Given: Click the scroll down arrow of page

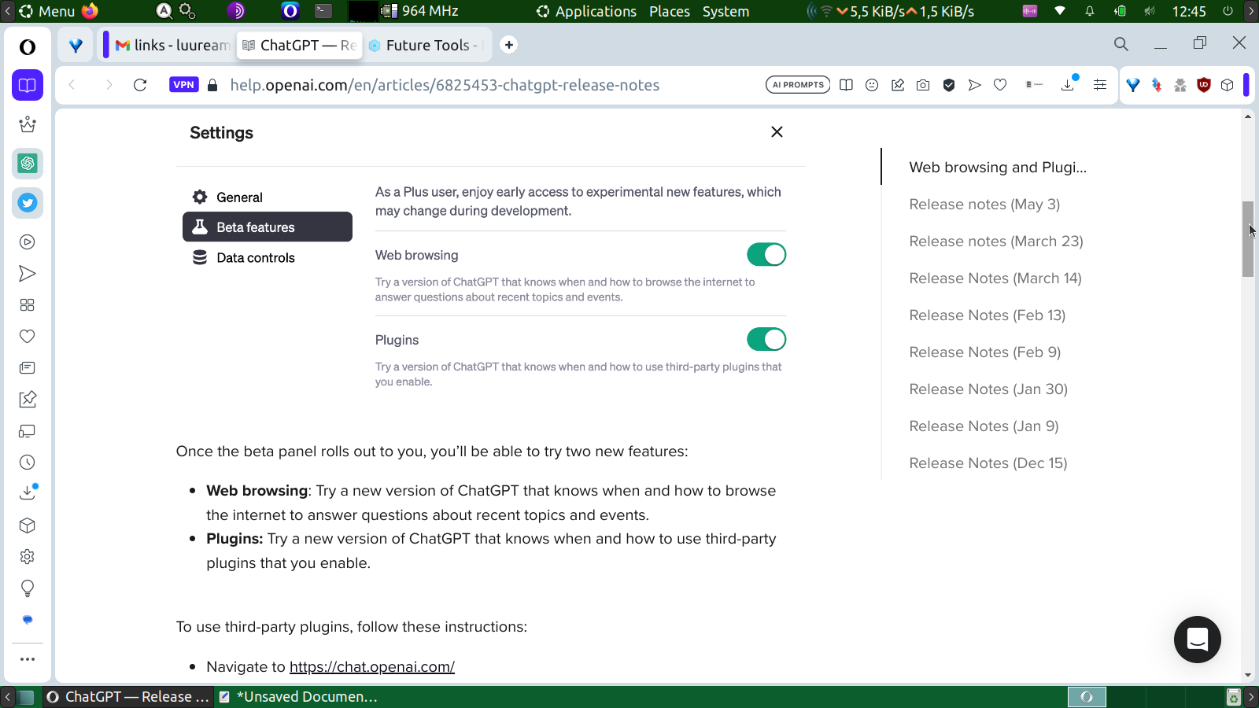Looking at the screenshot, I should click(1248, 675).
